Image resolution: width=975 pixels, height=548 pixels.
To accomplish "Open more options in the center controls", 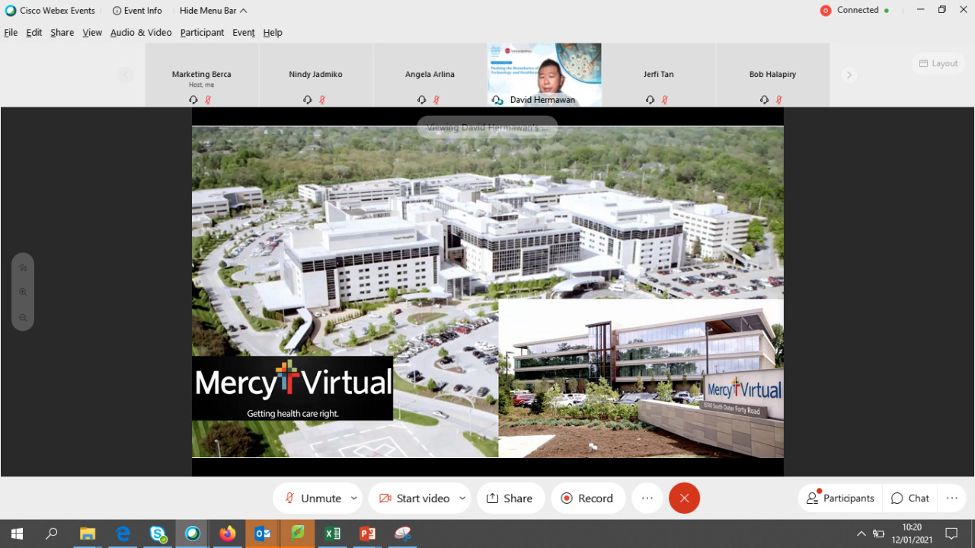I will coord(647,498).
